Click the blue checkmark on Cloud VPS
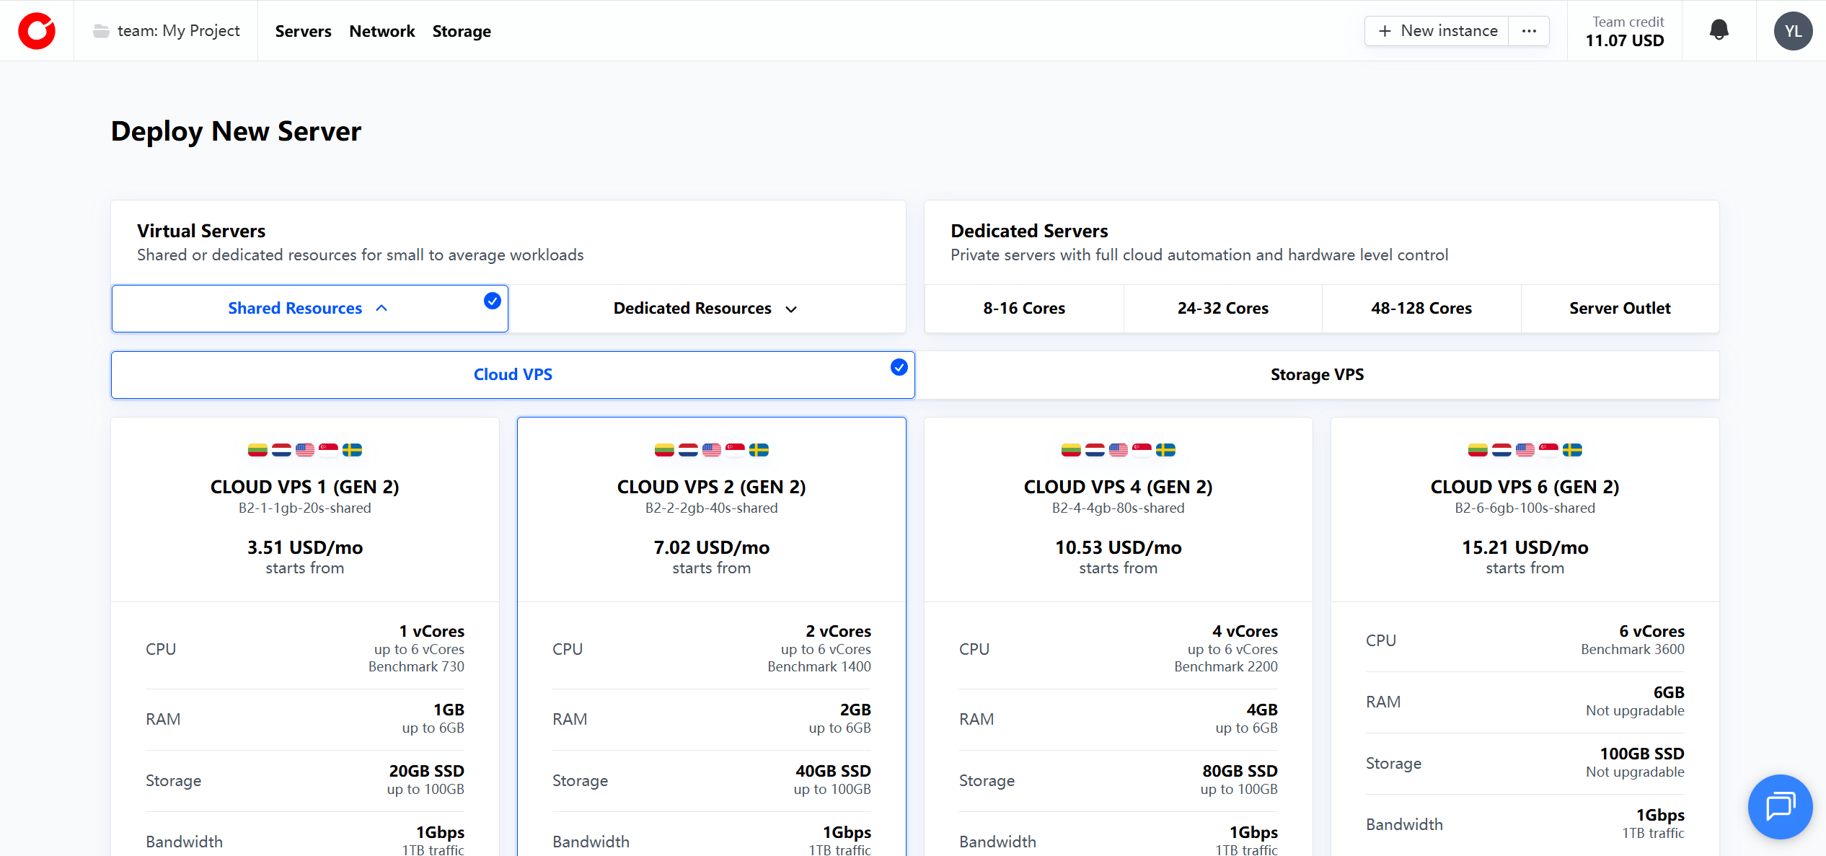The width and height of the screenshot is (1826, 856). [x=899, y=367]
